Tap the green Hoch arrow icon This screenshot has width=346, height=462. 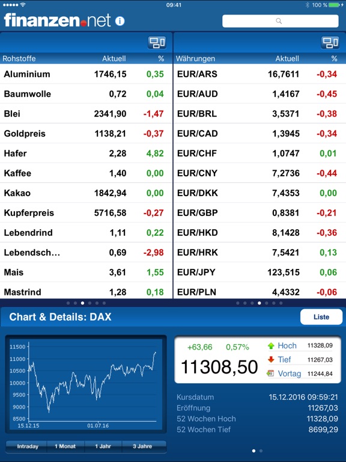pyautogui.click(x=271, y=346)
